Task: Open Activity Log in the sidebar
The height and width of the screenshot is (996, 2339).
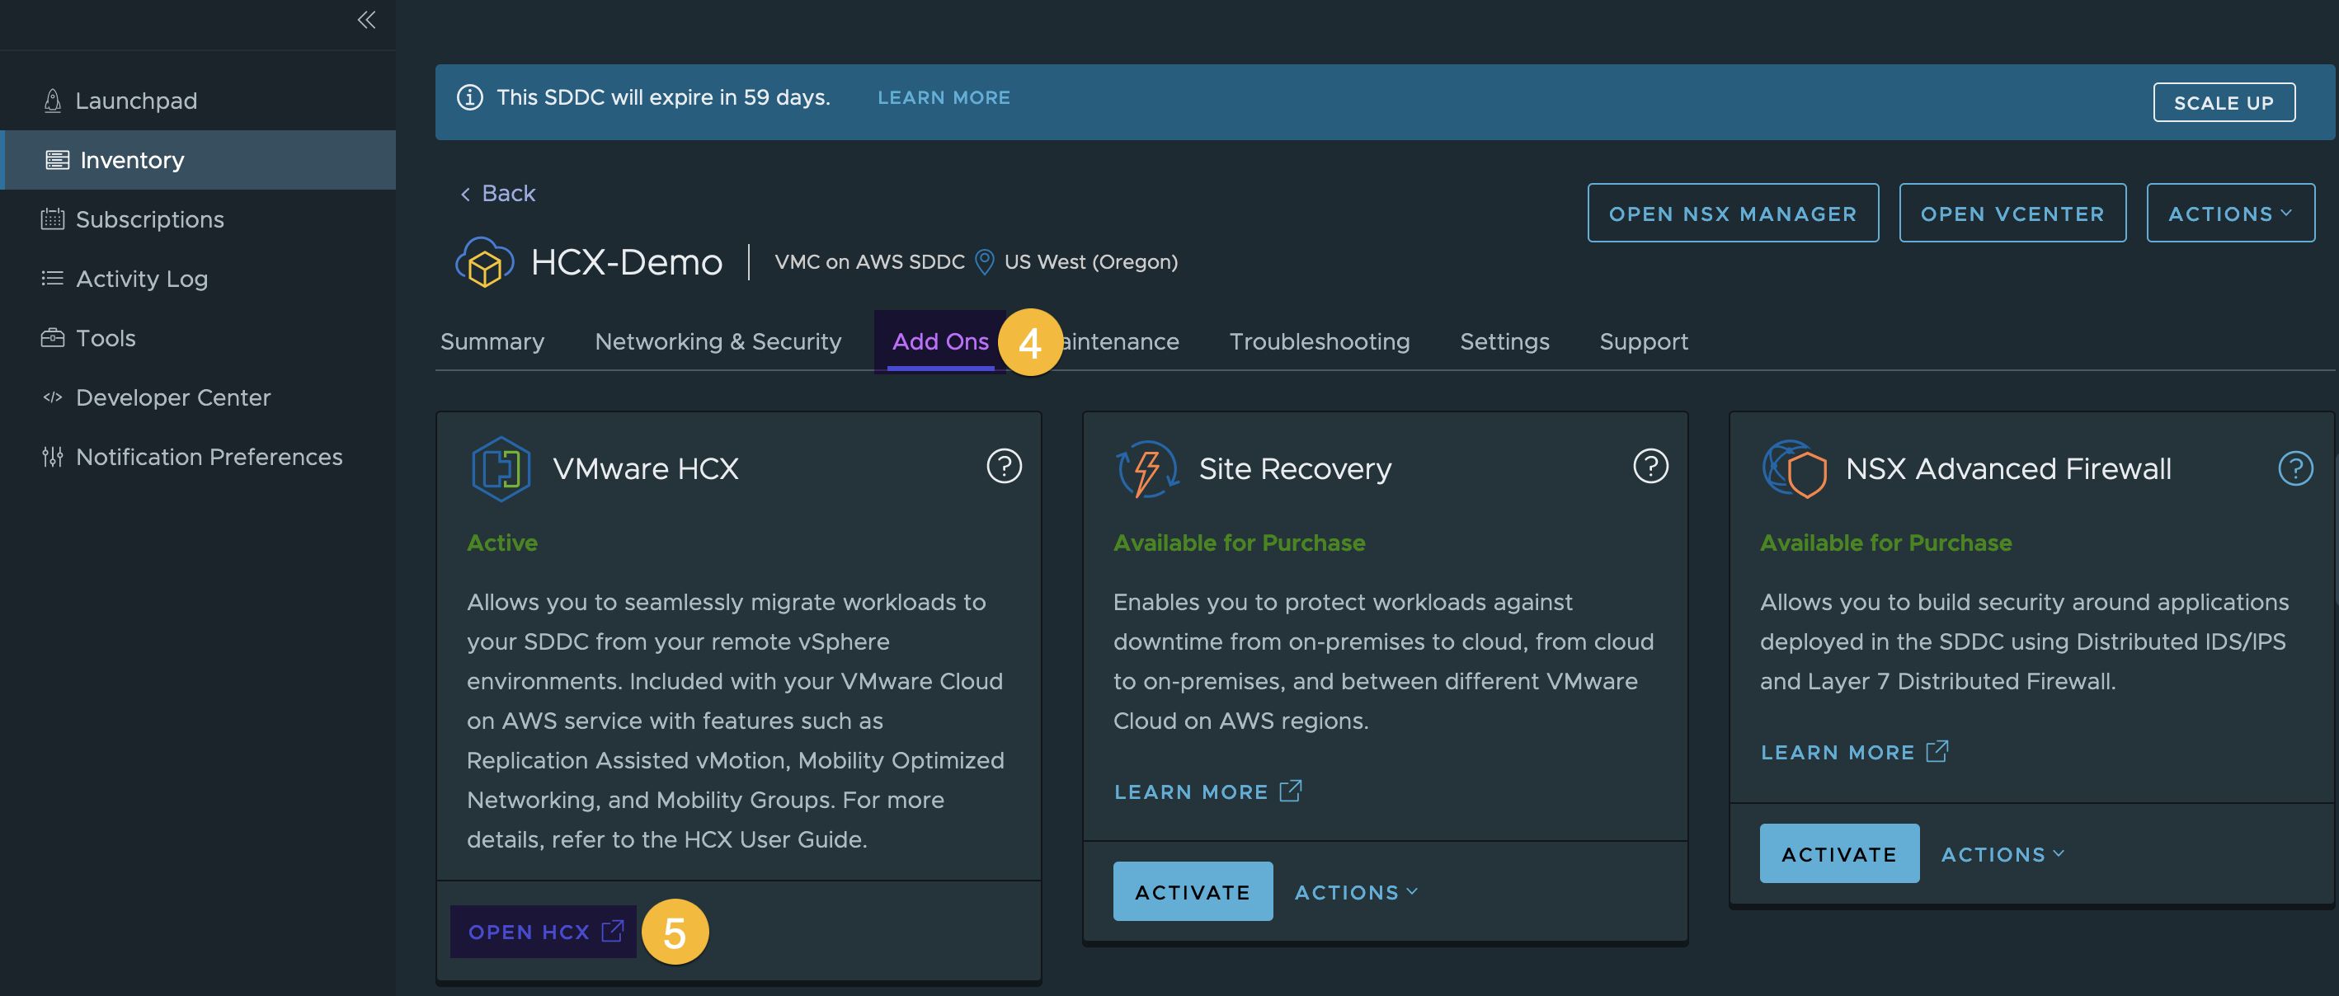Action: pyautogui.click(x=198, y=278)
